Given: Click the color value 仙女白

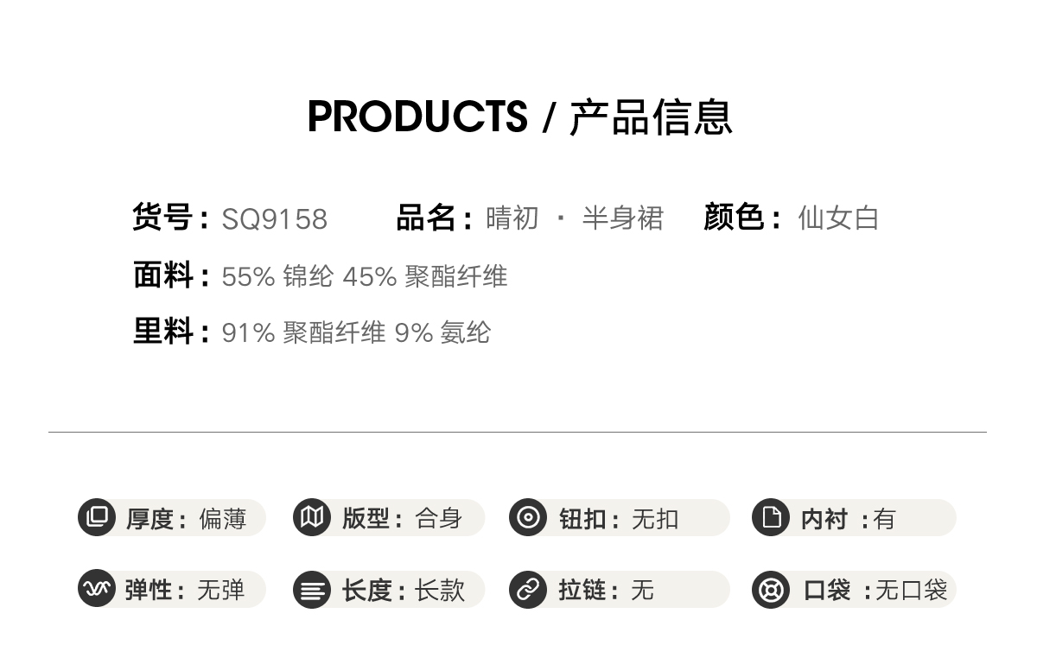Looking at the screenshot, I should pyautogui.click(x=837, y=218).
